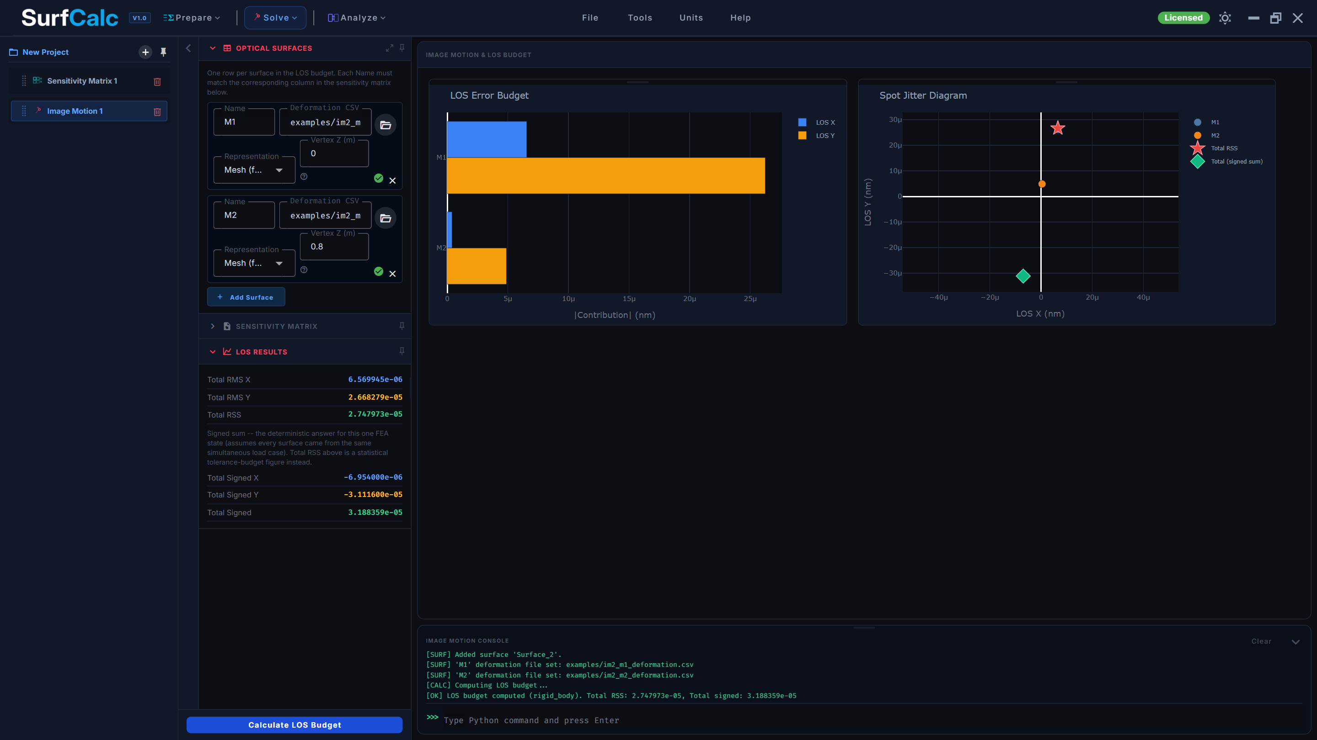Open M1 Representation dropdown
Image resolution: width=1317 pixels, height=740 pixels.
(x=254, y=170)
